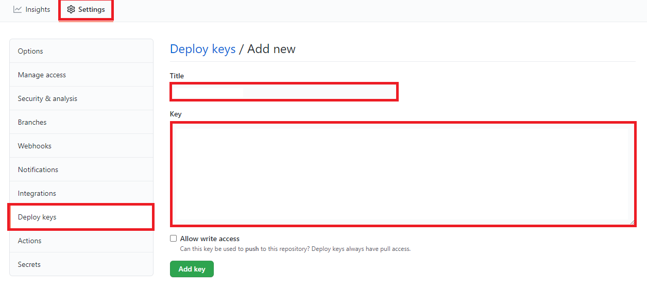
Task: Follow the Deploy keys breadcrumb link
Action: coord(203,49)
